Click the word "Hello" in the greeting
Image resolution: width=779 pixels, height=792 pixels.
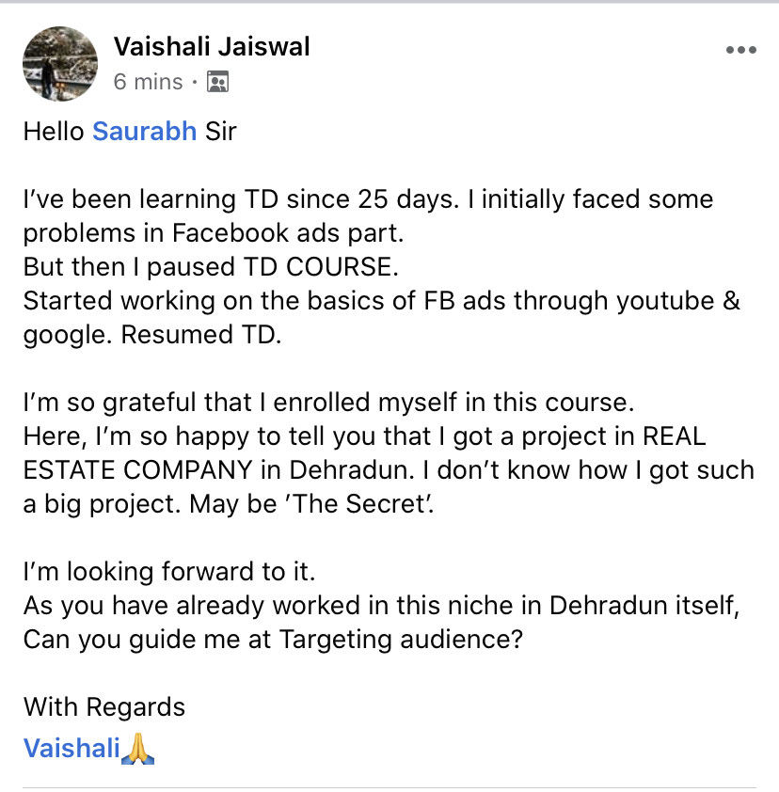[54, 131]
